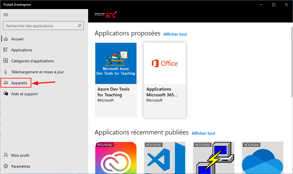
Task: Click the NOUVEAU badge on Creative Cloud tile
Action: click(105, 145)
